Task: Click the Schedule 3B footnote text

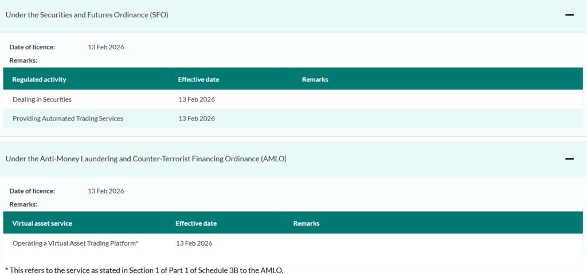Action: 144,270
